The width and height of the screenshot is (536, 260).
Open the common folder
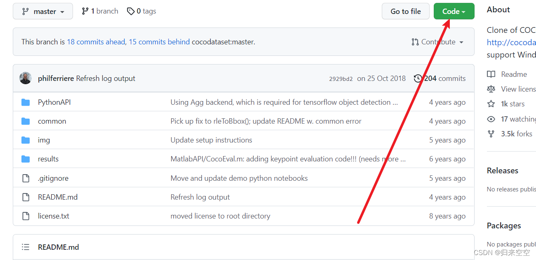[x=52, y=121]
